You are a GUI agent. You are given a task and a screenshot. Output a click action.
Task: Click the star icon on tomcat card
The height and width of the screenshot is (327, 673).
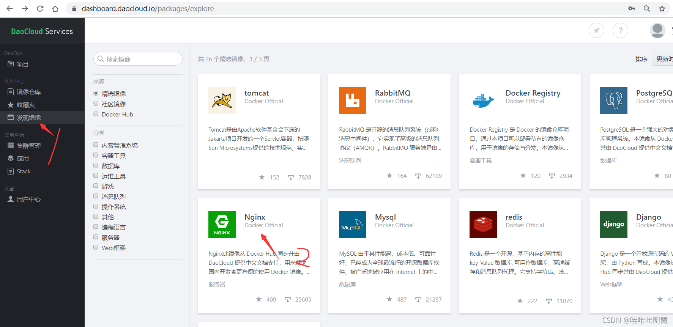coord(262,177)
